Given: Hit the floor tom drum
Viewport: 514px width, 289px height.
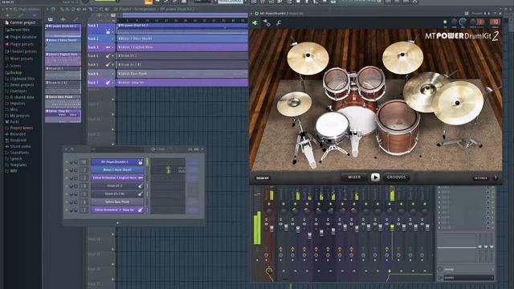Looking at the screenshot, I should click(x=398, y=127).
